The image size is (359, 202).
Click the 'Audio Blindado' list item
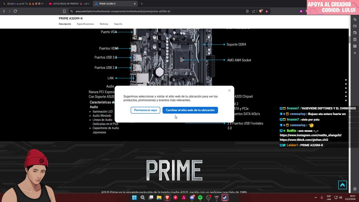[x=102, y=116]
